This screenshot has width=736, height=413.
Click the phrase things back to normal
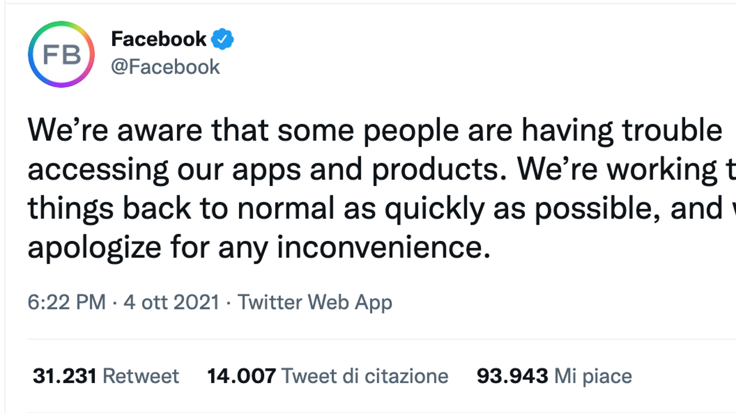coord(181,208)
